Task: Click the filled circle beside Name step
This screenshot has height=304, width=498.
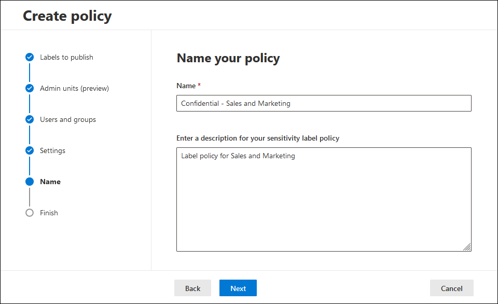Action: click(x=30, y=182)
